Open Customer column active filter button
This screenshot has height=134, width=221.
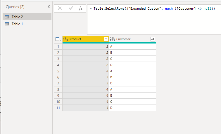point(153,39)
